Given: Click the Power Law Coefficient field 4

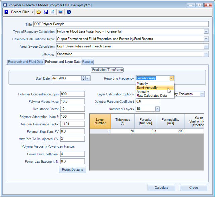Looking at the screenshot, I should pyautogui.click(x=73, y=154).
